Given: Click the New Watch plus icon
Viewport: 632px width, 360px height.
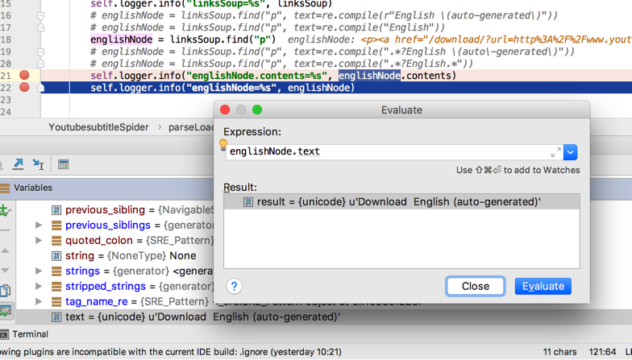Looking at the screenshot, I should click(5, 210).
